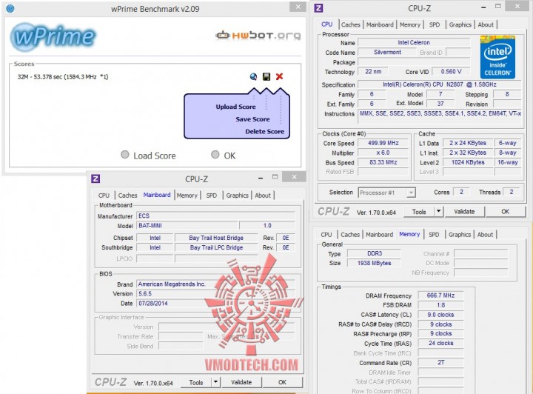Select Graphics tab in Mainboard window
The width and height of the screenshot is (533, 394).
(x=238, y=196)
